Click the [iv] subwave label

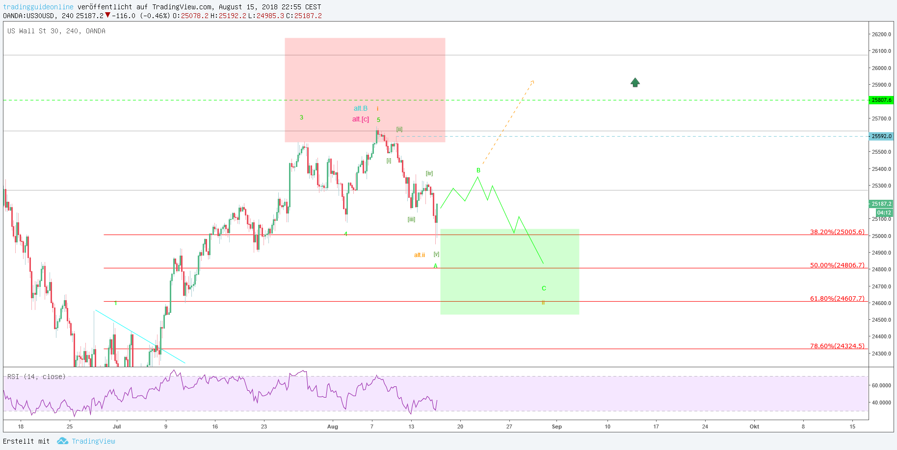(429, 173)
